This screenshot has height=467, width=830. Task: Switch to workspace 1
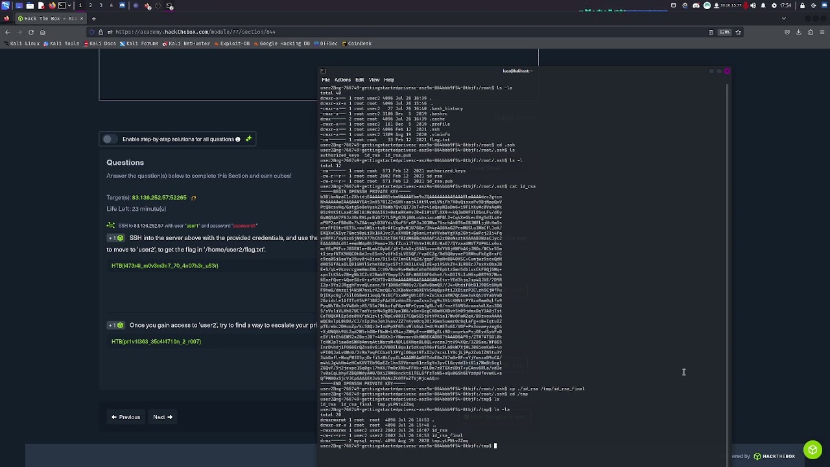[x=80, y=5]
